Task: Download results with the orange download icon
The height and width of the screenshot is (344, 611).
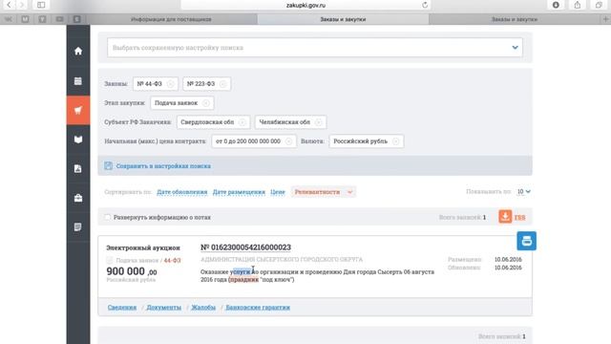Action: coord(505,217)
